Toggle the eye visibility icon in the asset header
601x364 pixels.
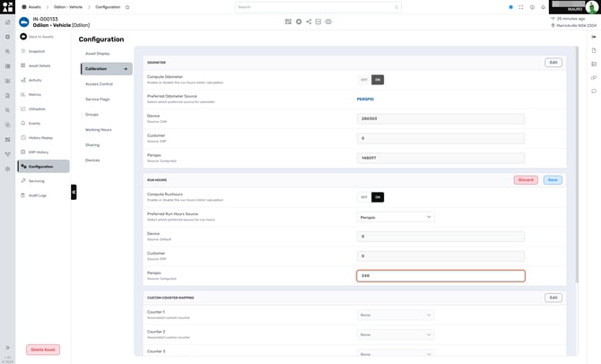[328, 22]
